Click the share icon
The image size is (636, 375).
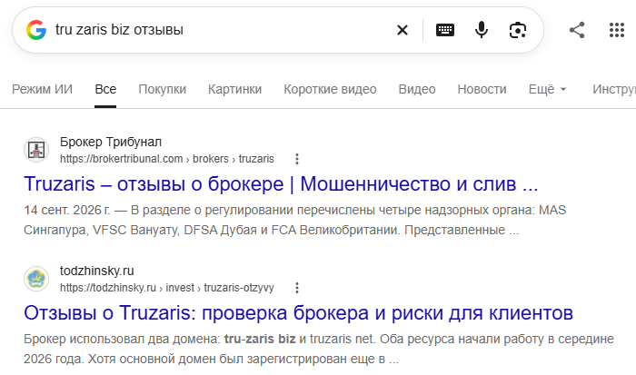point(577,30)
